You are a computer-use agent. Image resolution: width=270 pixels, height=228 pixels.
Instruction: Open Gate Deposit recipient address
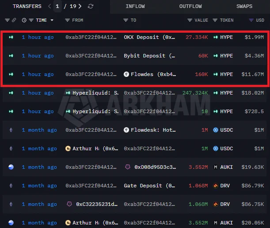point(149,186)
